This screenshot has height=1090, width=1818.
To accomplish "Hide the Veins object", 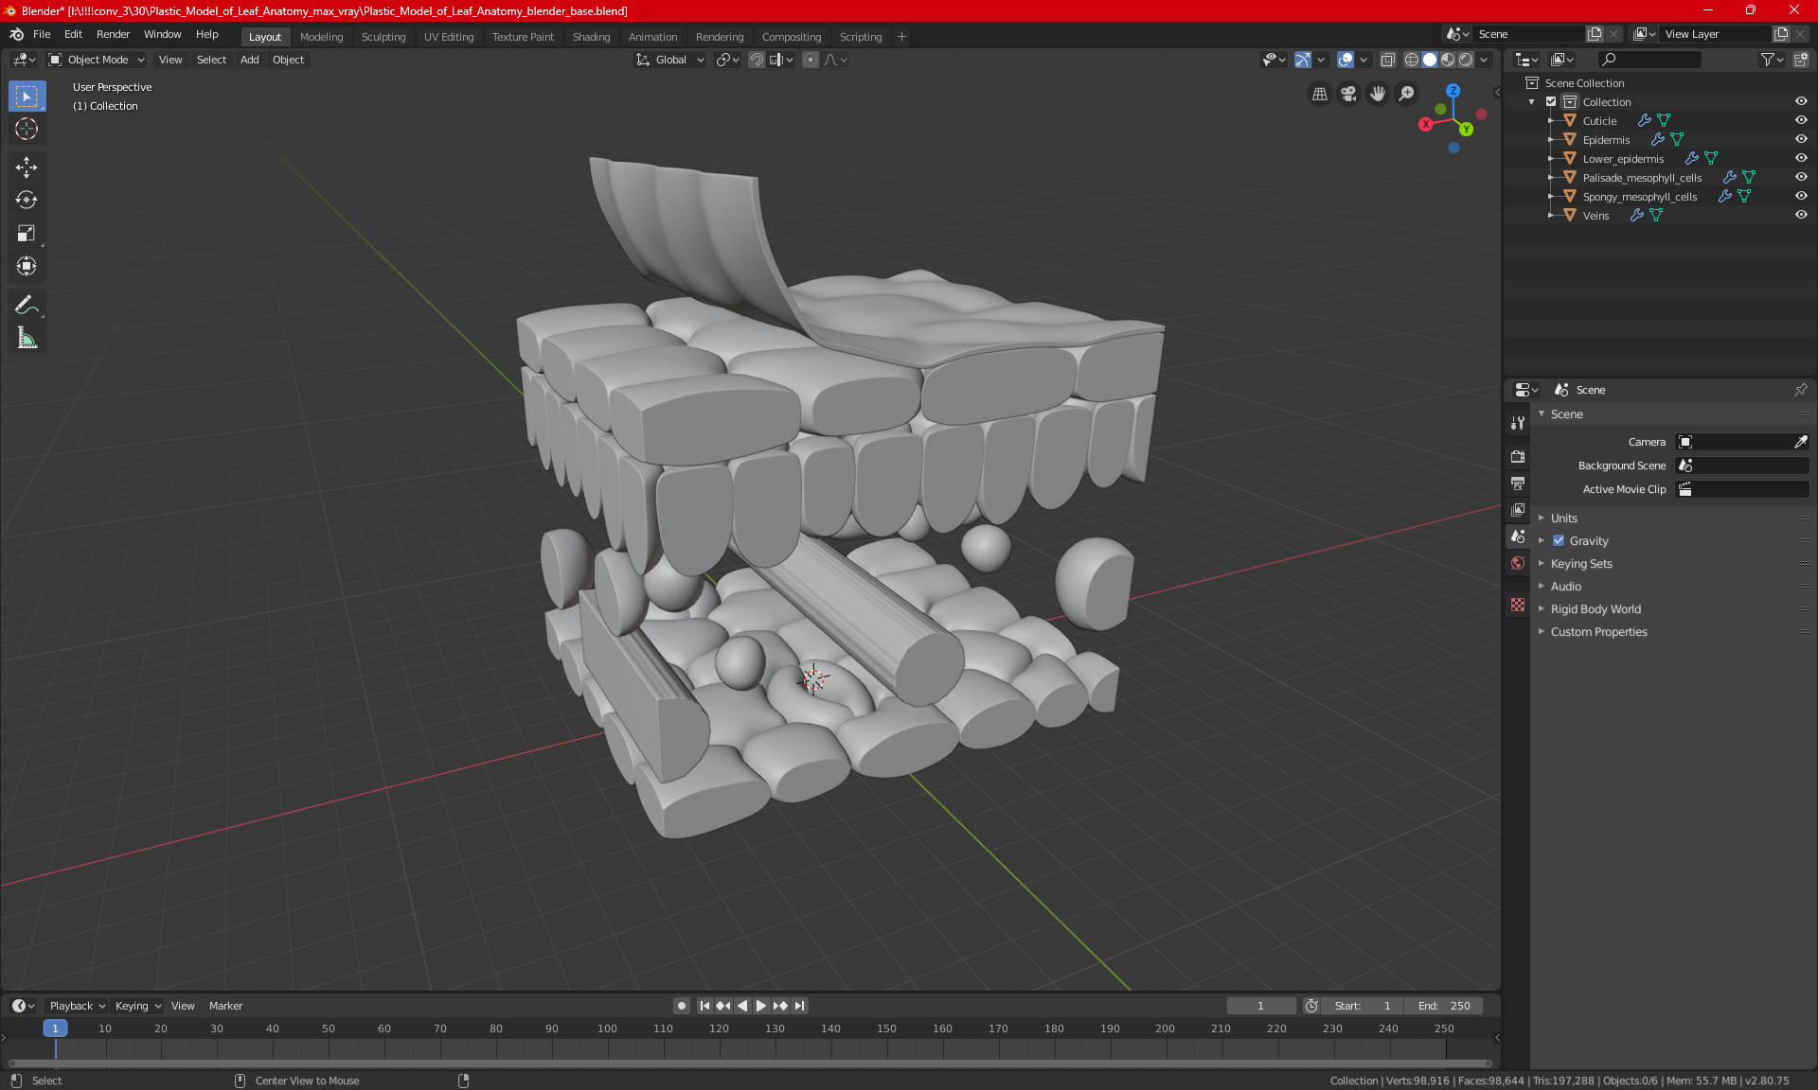I will click(x=1800, y=216).
